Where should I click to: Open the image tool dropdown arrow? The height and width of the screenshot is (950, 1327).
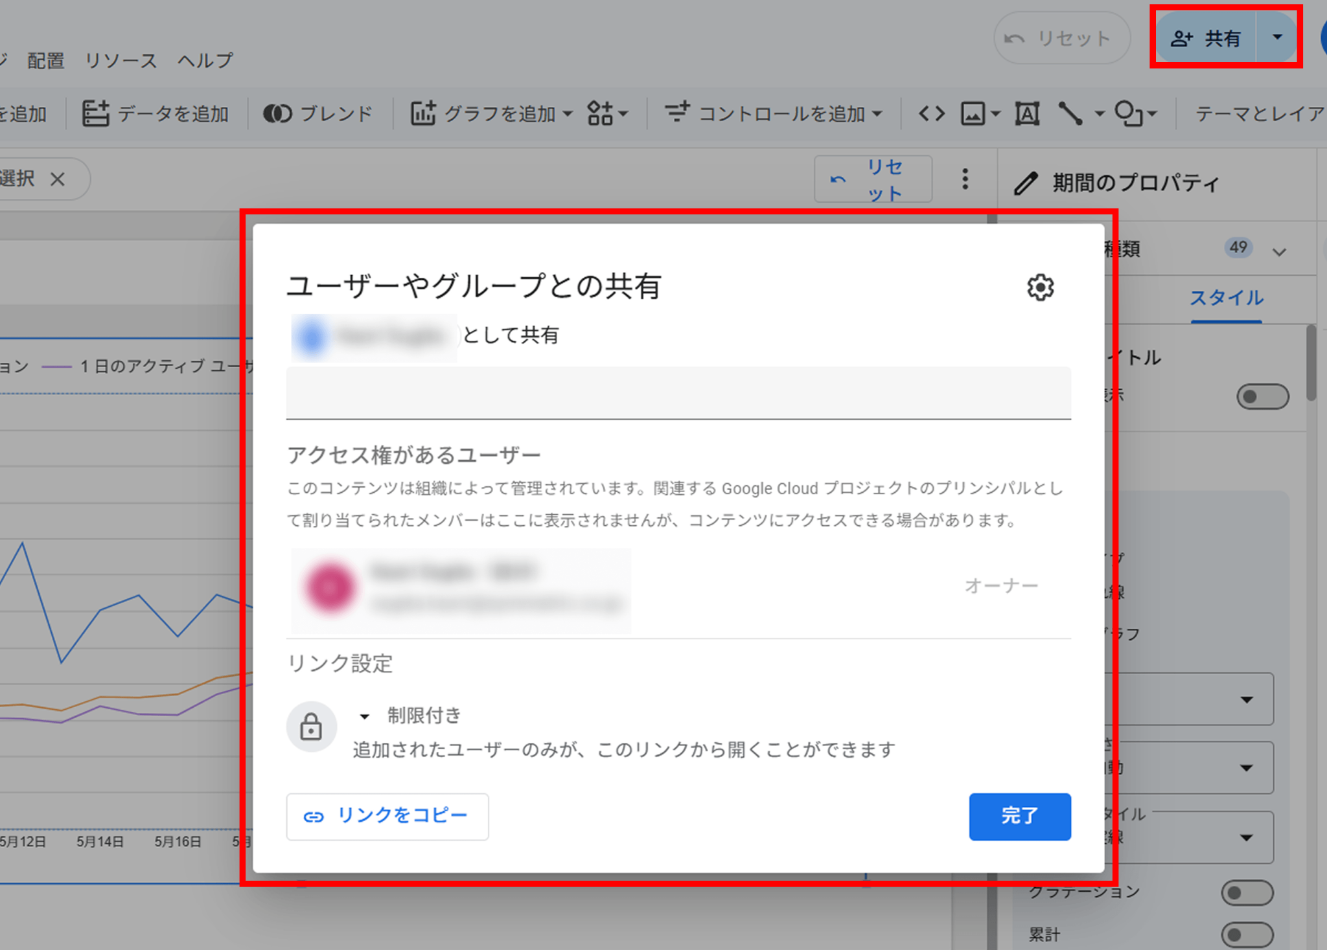(x=995, y=115)
